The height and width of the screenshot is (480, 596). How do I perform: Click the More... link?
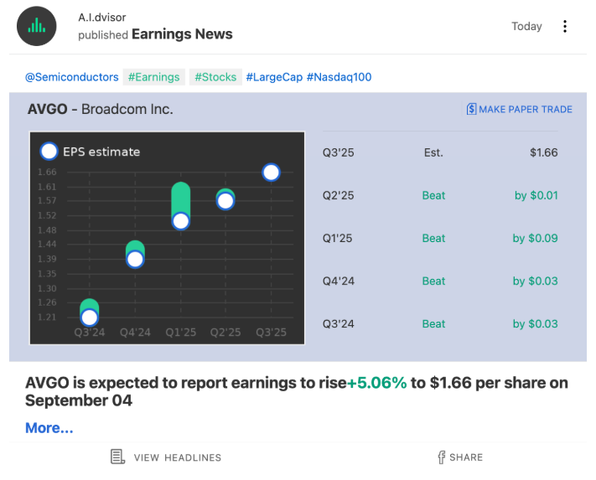(49, 428)
